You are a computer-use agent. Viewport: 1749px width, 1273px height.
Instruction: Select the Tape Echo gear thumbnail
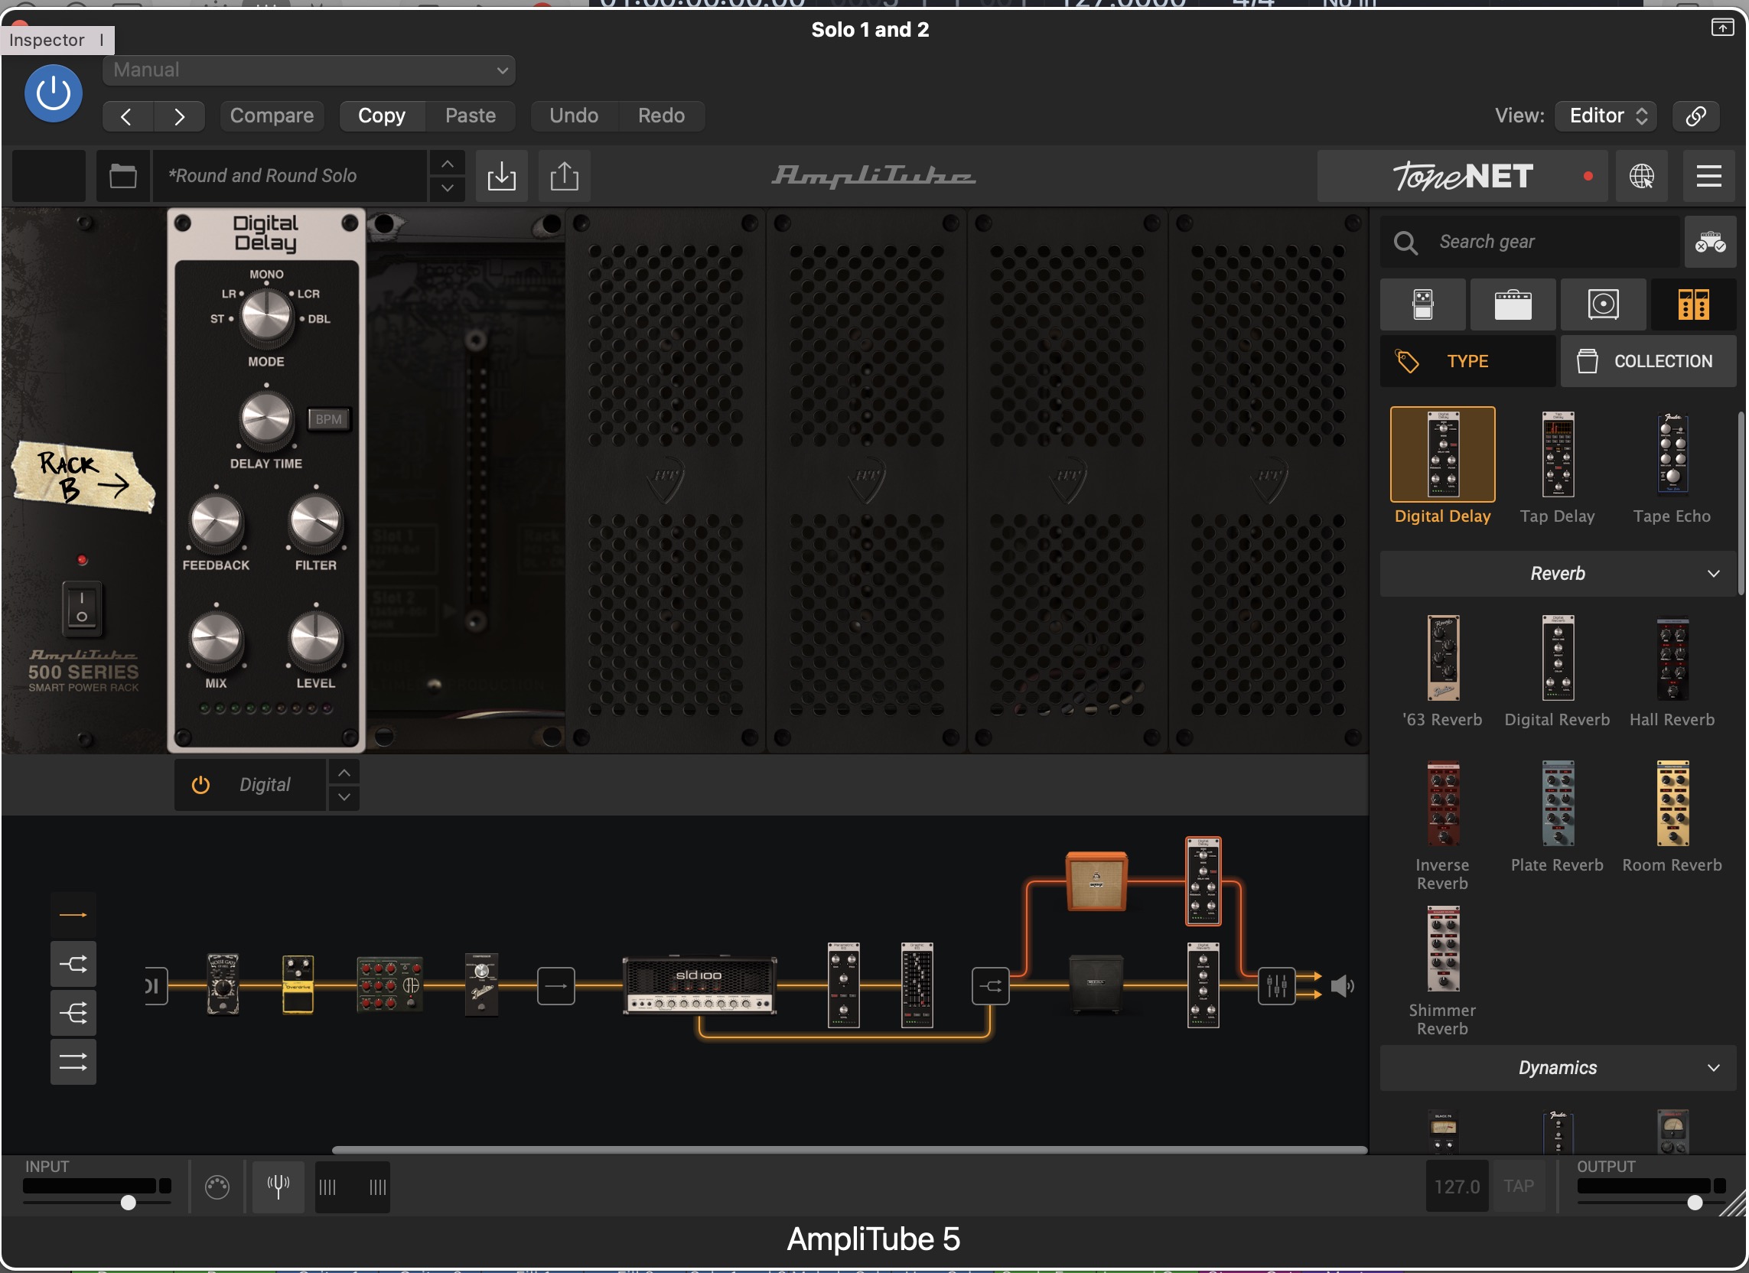pyautogui.click(x=1672, y=455)
